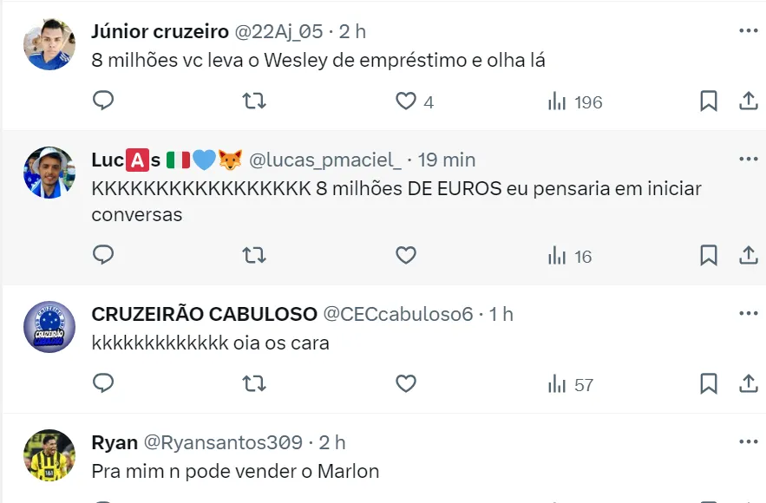Repost Júnior cruzeiro's Wesley tweet
The width and height of the screenshot is (766, 503).
[x=253, y=101]
